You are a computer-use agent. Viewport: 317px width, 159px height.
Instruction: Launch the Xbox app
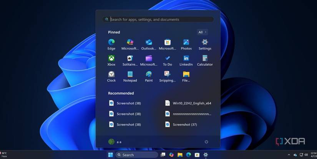click(x=111, y=60)
